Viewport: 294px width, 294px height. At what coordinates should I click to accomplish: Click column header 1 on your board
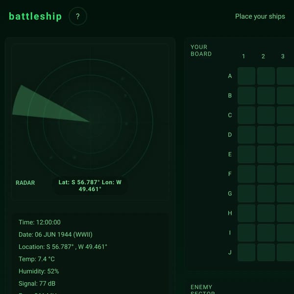tap(244, 56)
